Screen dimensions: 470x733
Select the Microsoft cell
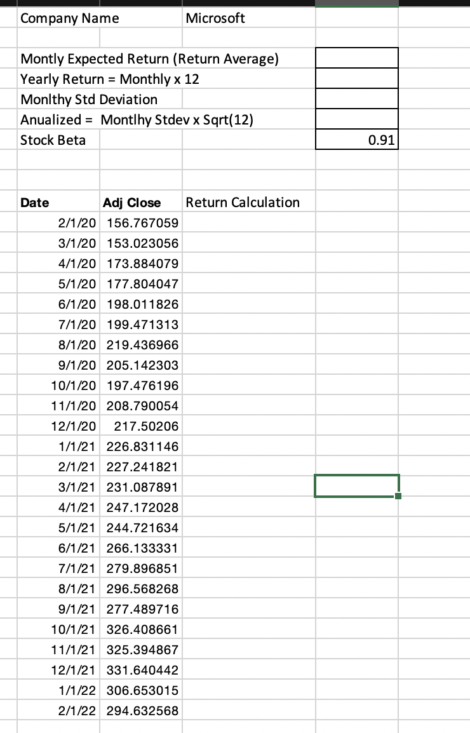pos(249,18)
